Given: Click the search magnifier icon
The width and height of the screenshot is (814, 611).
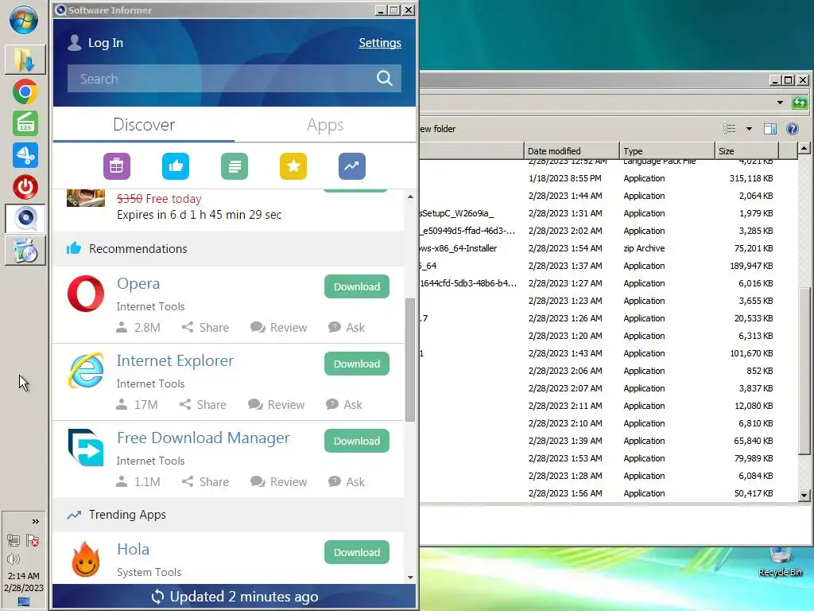Looking at the screenshot, I should coord(384,79).
